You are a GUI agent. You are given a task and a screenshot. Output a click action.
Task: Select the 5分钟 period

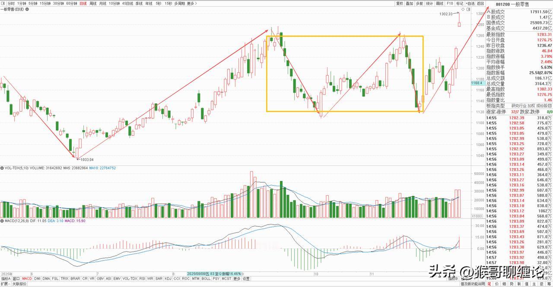33,3
